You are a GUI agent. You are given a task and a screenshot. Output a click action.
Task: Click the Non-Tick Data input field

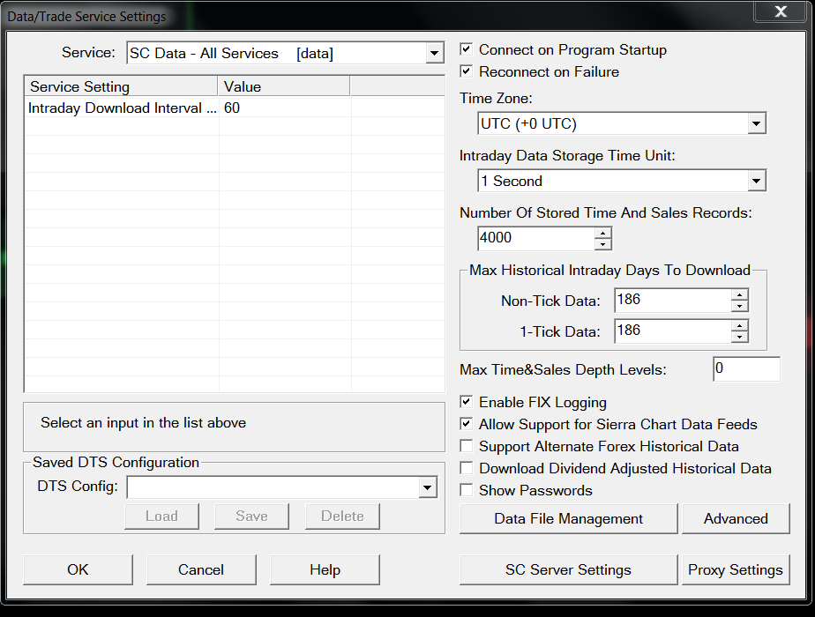coord(673,301)
